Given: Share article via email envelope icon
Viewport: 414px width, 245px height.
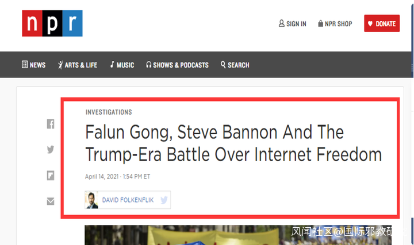Looking at the screenshot, I should click(x=51, y=201).
